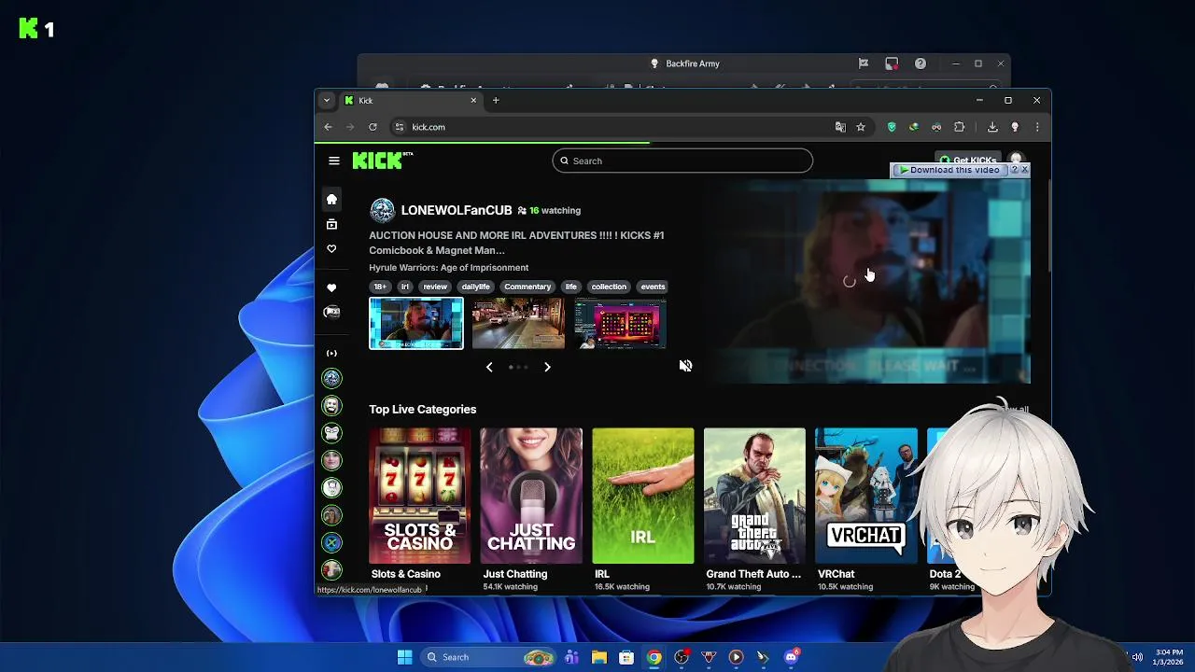Go to Home in the Kick sidebar
Screen dimensions: 1195x672
pos(331,199)
